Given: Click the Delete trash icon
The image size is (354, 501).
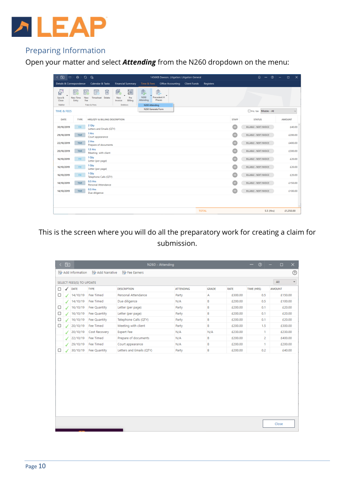Looking at the screenshot, I should (x=107, y=92).
